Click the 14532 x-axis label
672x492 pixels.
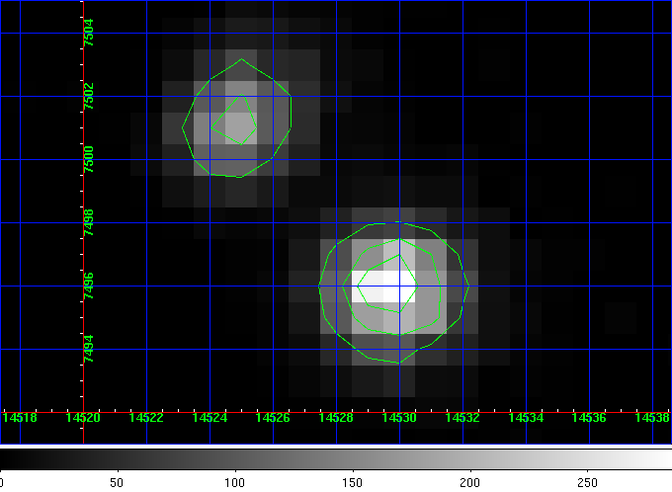click(462, 418)
